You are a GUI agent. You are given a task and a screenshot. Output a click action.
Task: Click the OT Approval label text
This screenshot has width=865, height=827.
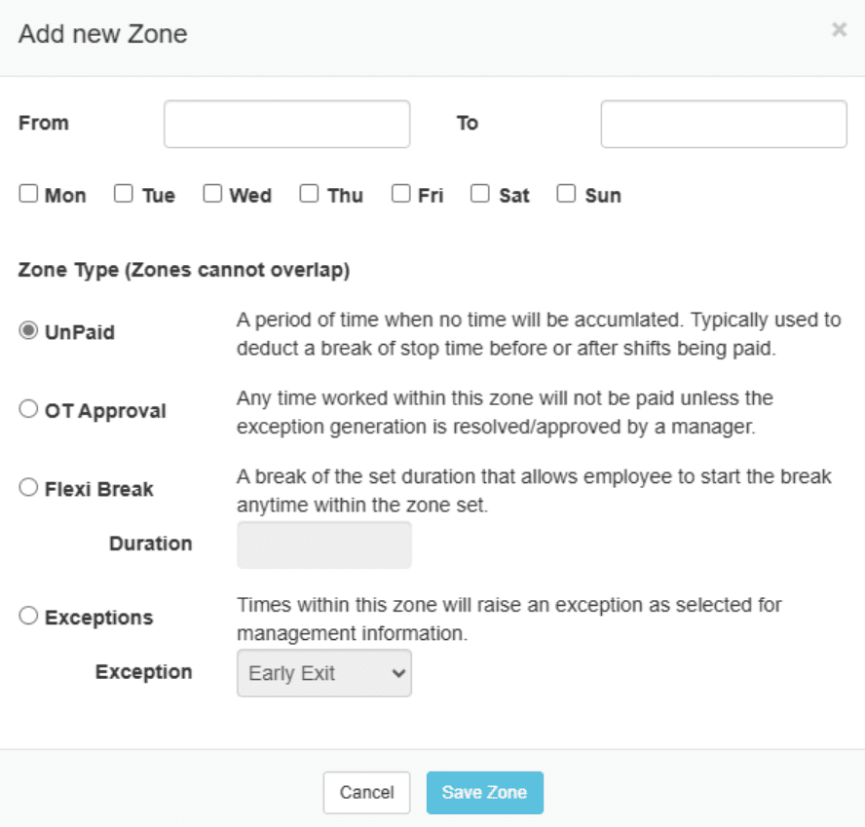point(105,411)
